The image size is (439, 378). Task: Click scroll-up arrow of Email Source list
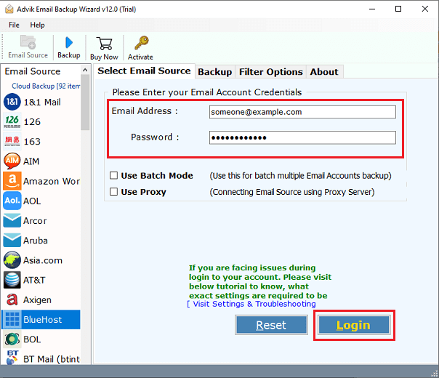click(85, 70)
